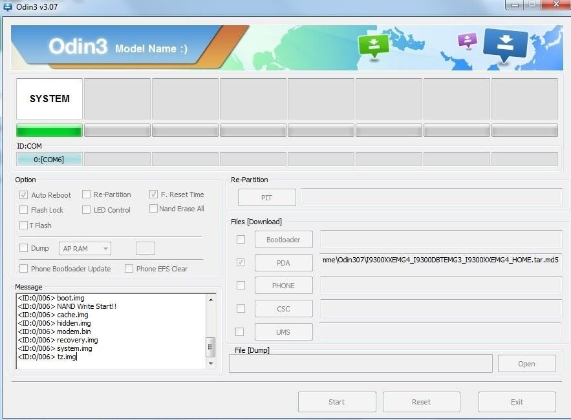Click the 'cache.img' log line

53,315
